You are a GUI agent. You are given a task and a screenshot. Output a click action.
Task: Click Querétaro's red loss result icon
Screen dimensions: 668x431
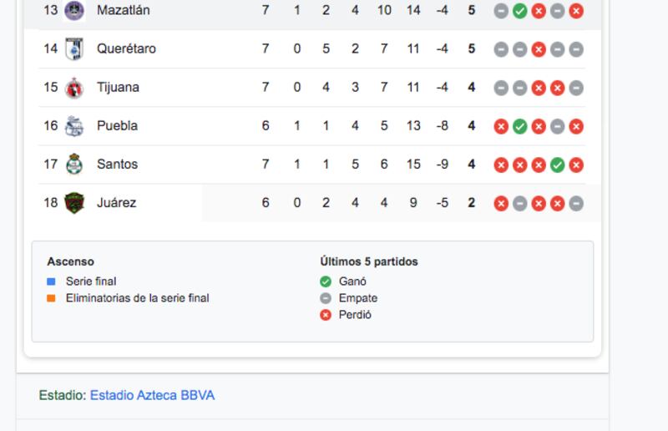(x=539, y=49)
